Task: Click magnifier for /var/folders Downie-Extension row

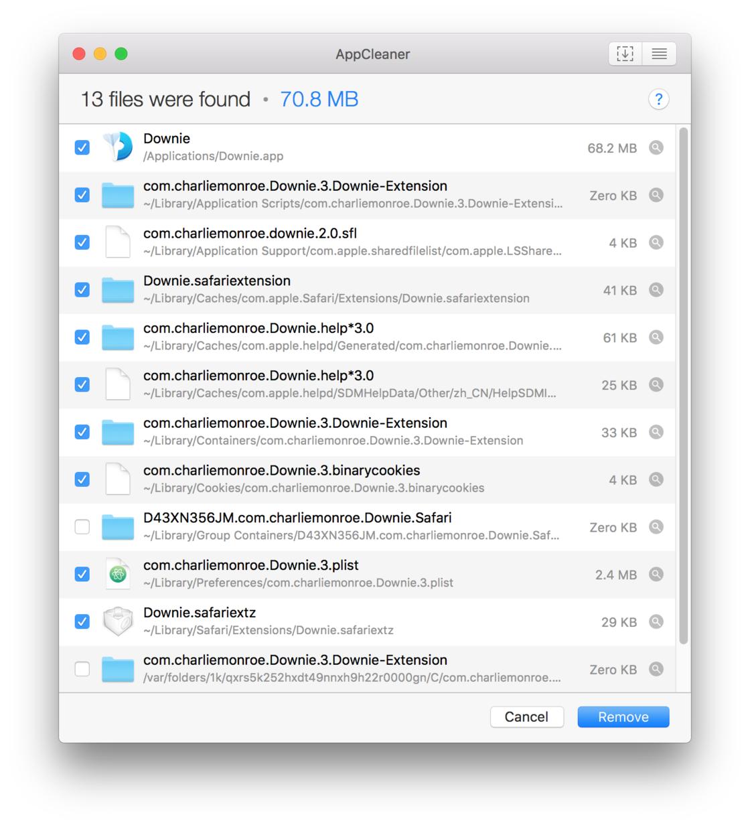Action: click(656, 669)
